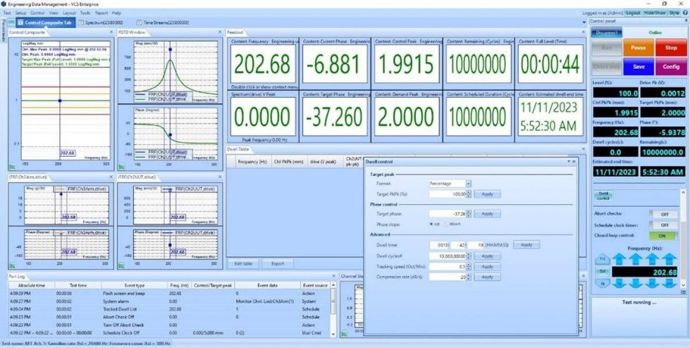This screenshot has width=690, height=348.
Task: Click the green chart icon under Control Composite plot
Action: [x=13, y=167]
